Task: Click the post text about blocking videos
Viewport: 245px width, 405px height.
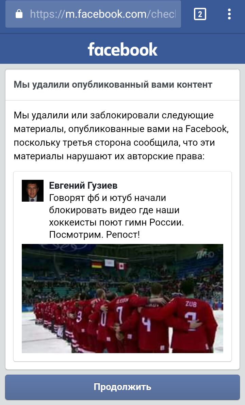Action: [116, 216]
